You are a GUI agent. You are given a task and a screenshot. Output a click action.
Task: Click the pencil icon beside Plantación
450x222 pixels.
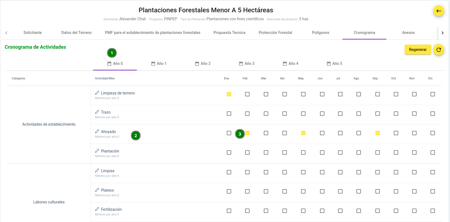(97, 151)
